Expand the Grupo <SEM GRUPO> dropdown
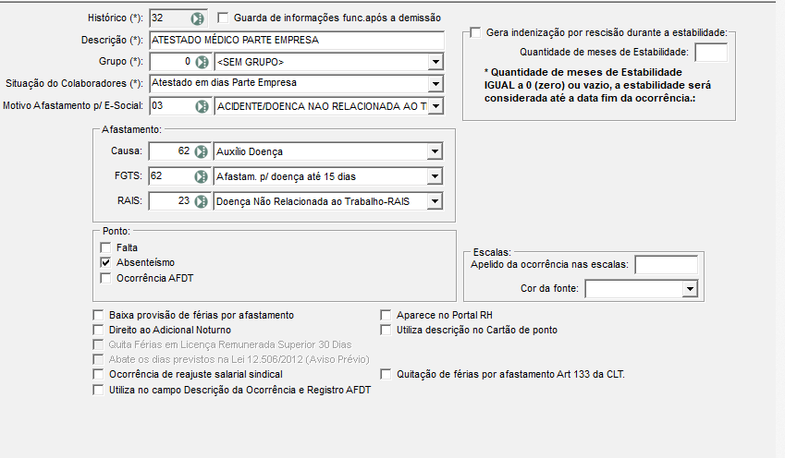This screenshot has height=458, width=785. (x=435, y=62)
